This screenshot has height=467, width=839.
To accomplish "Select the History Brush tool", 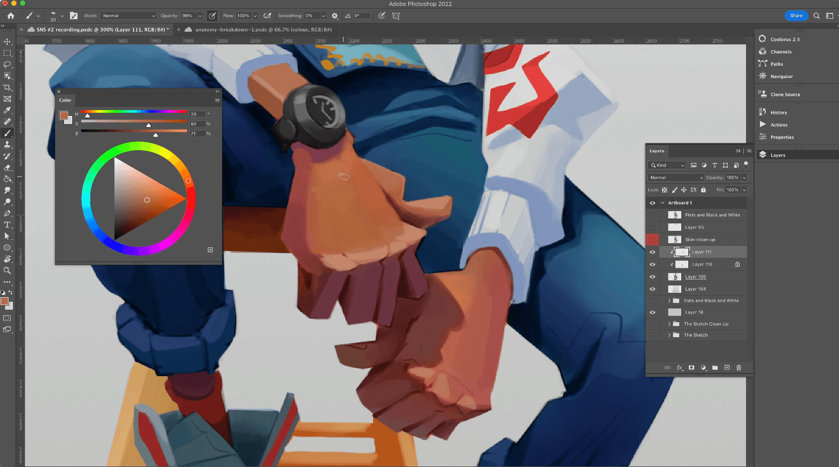I will click(7, 156).
